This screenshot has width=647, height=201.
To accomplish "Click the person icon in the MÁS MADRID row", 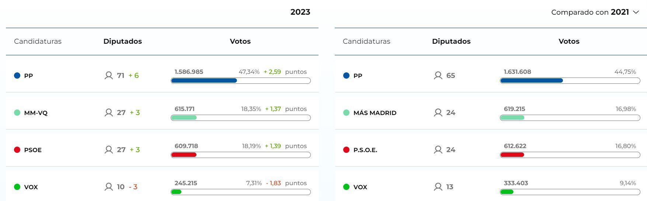I will [438, 113].
